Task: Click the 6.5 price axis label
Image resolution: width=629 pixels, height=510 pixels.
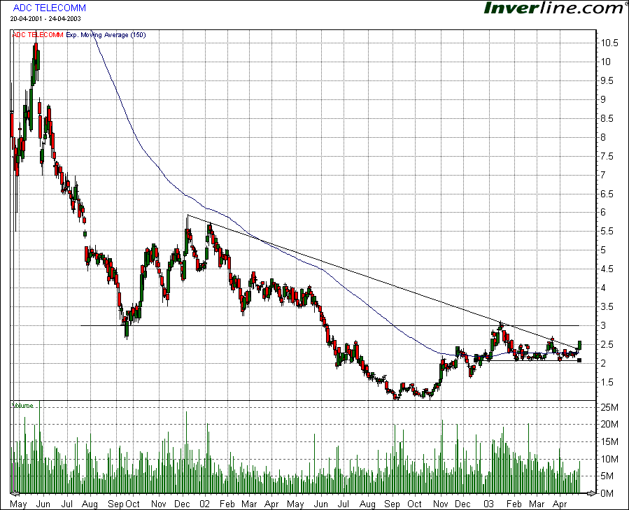Action: tap(607, 194)
